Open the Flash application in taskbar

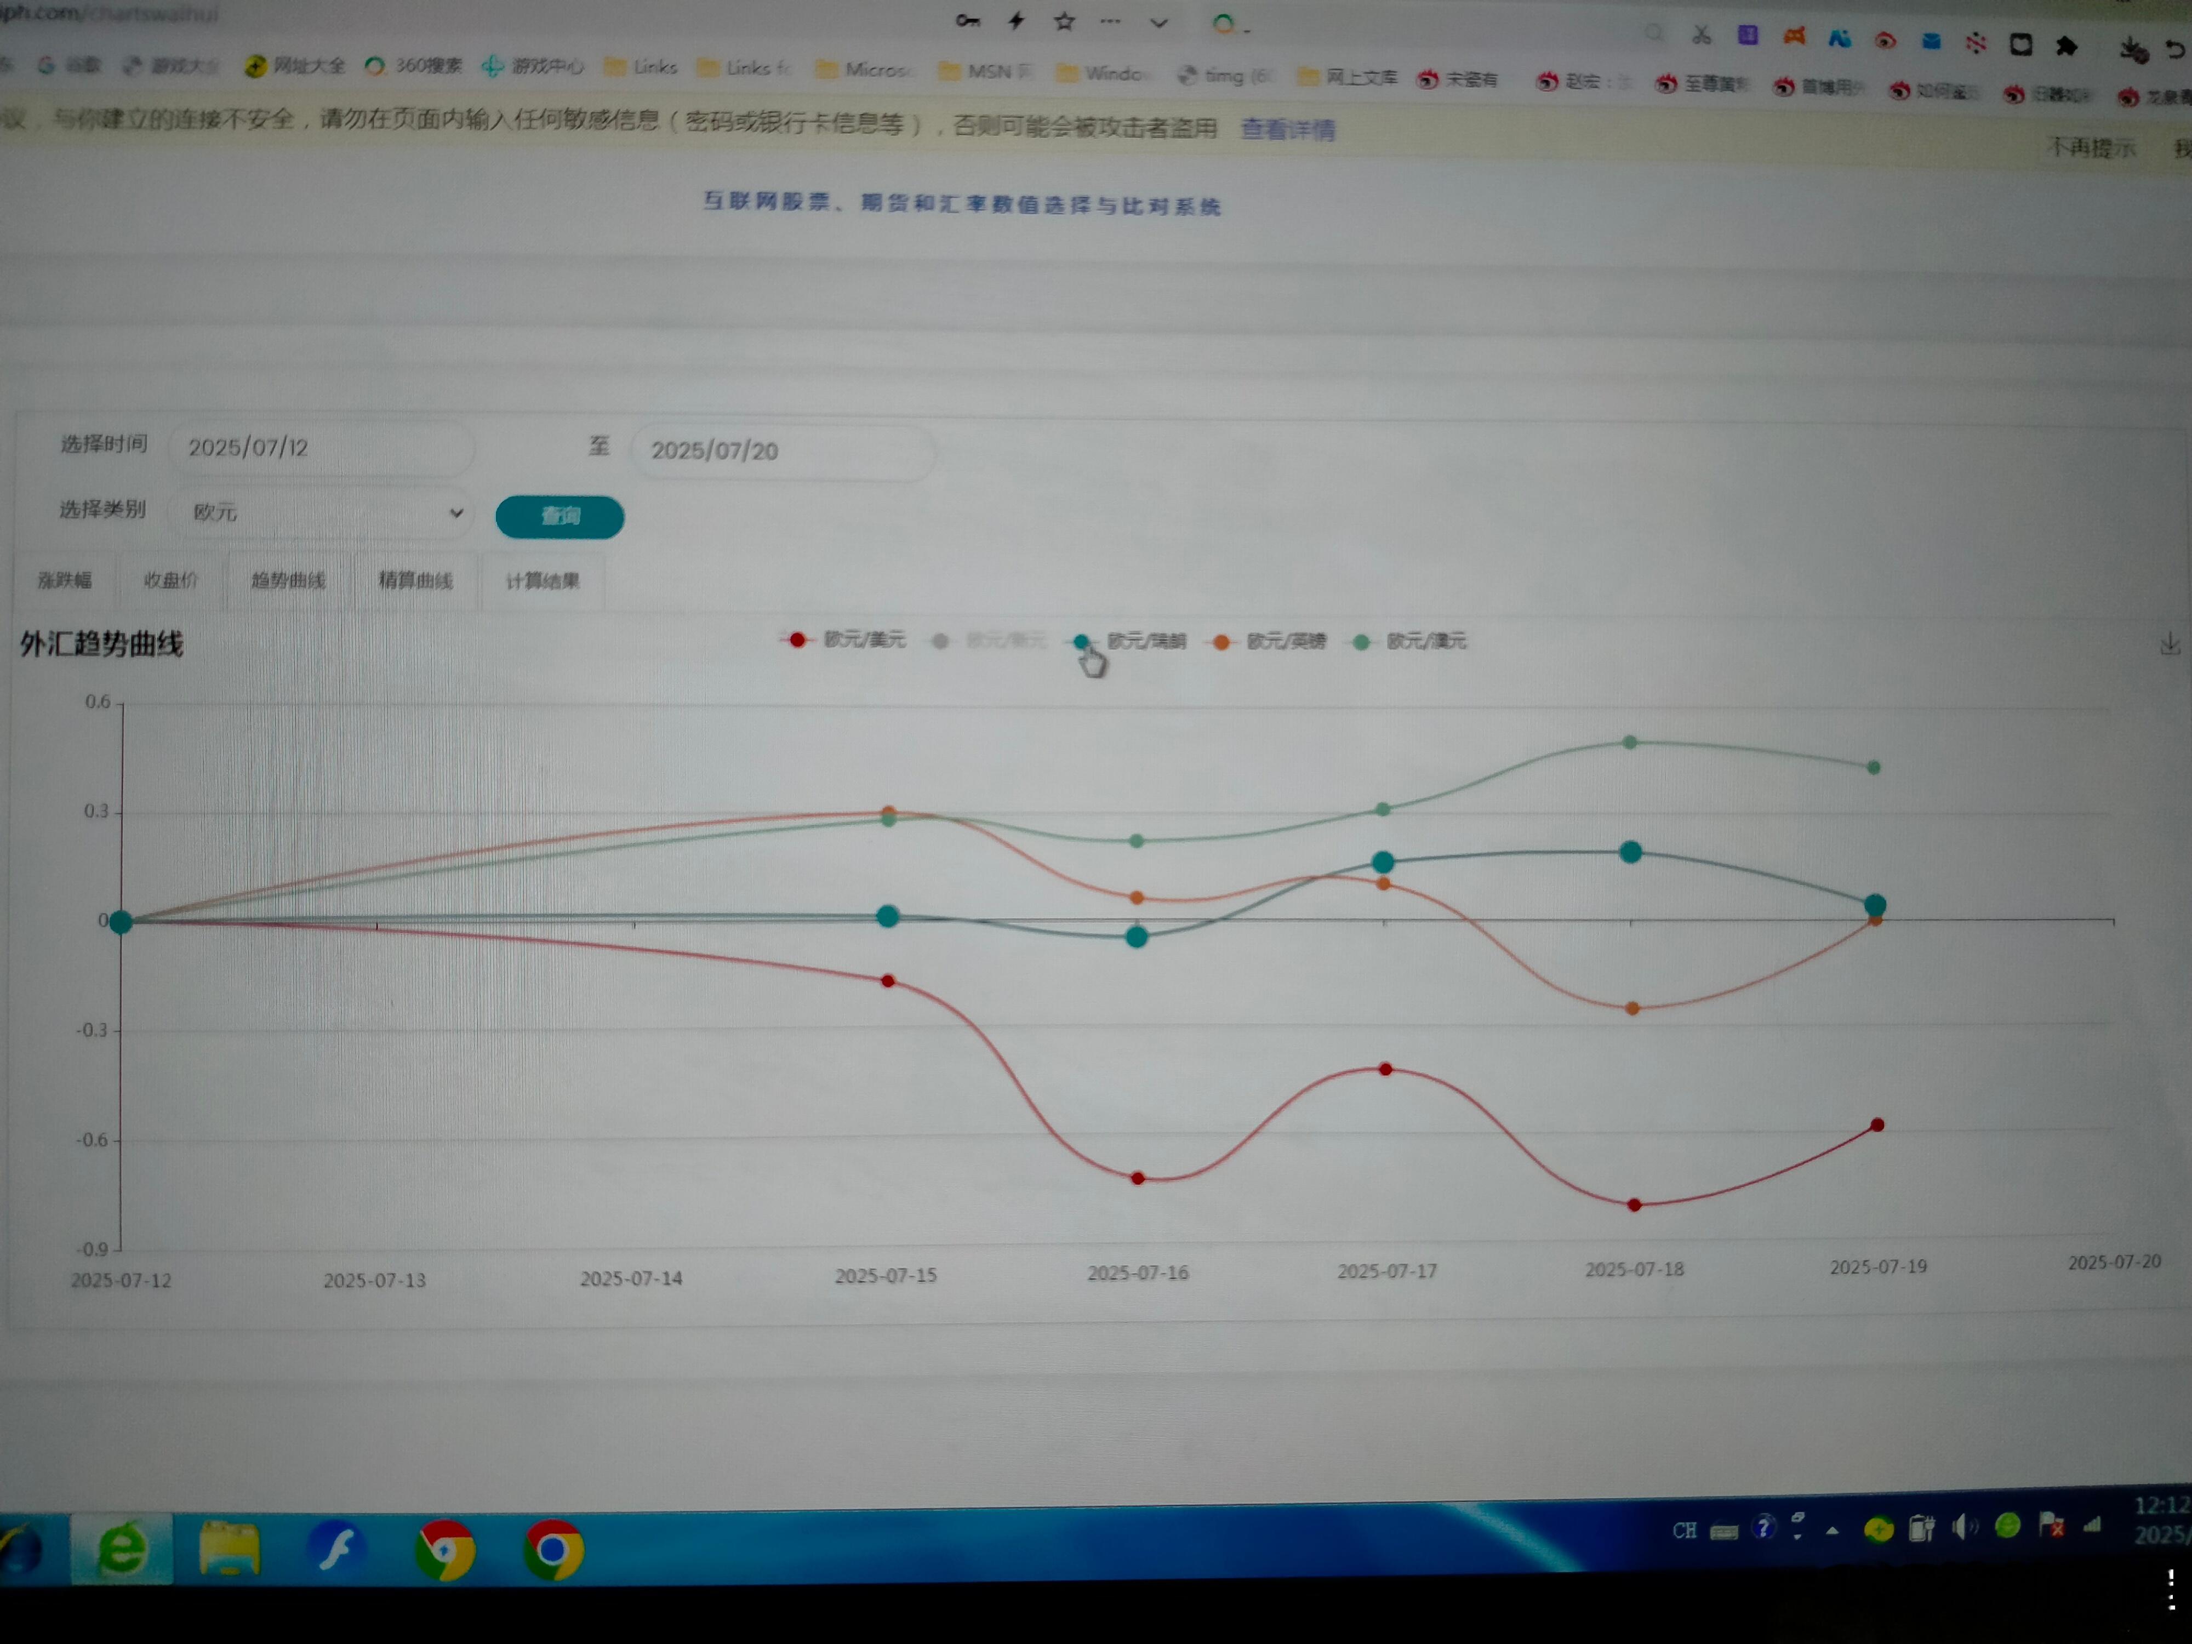(336, 1548)
